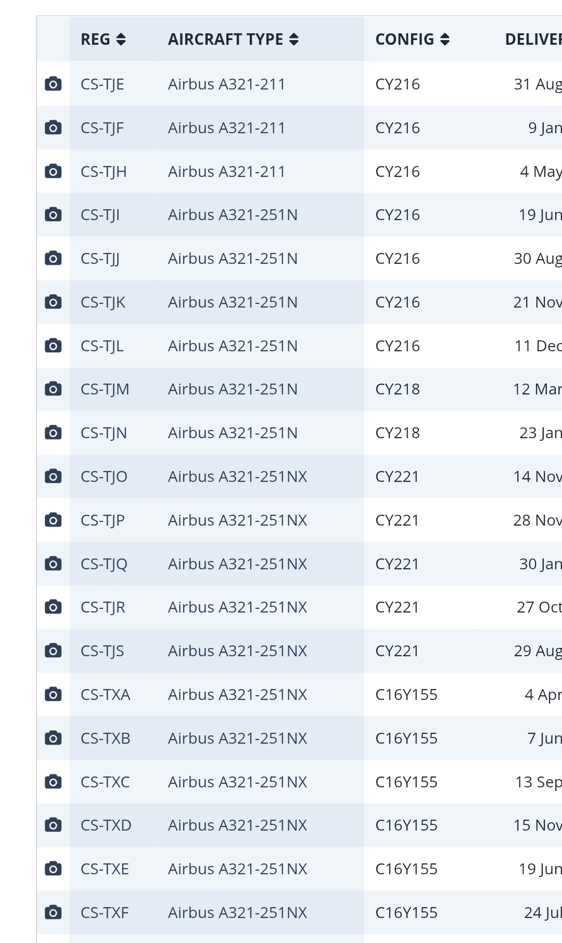Open registration CS-TXB
Viewport: 562px width, 943px height.
point(105,738)
